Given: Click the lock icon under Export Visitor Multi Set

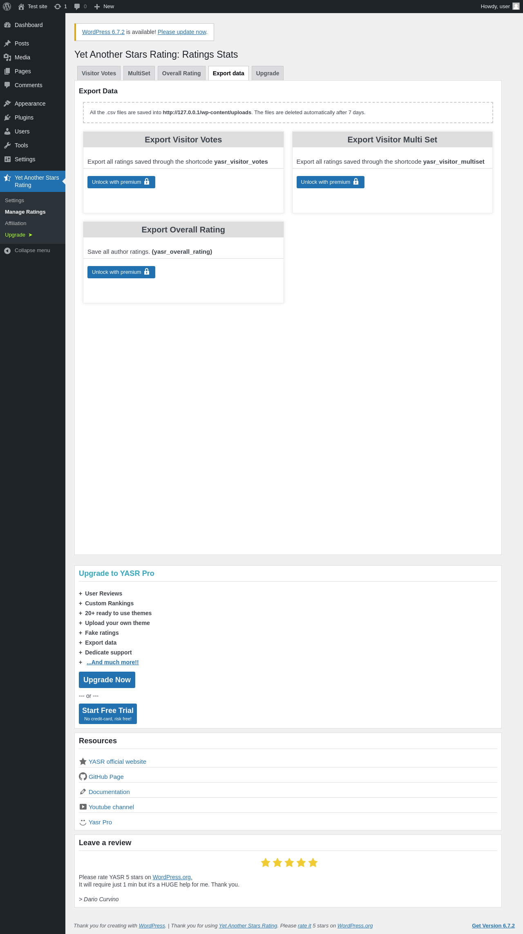Looking at the screenshot, I should coord(356,182).
